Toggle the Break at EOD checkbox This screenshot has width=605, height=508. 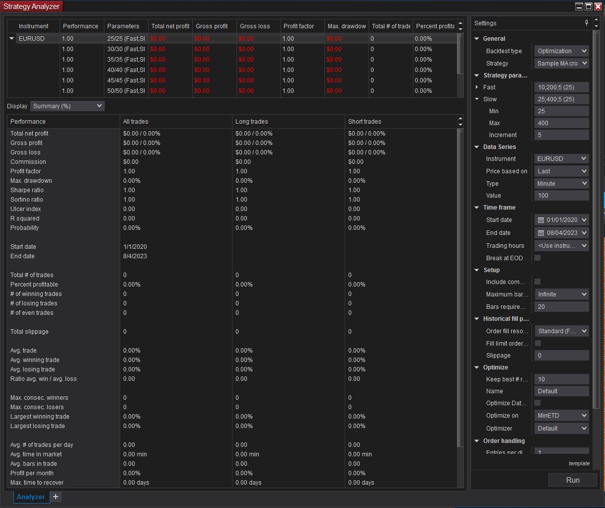(x=537, y=258)
